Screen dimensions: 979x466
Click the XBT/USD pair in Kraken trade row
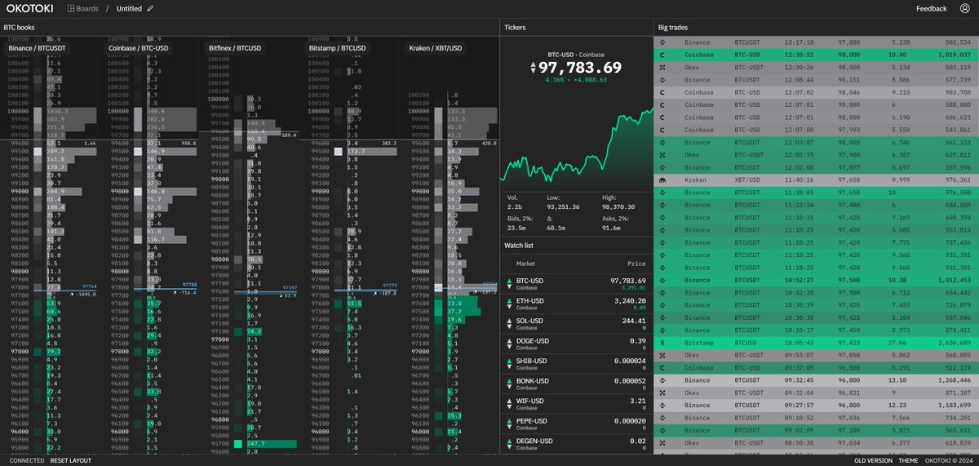pos(746,180)
